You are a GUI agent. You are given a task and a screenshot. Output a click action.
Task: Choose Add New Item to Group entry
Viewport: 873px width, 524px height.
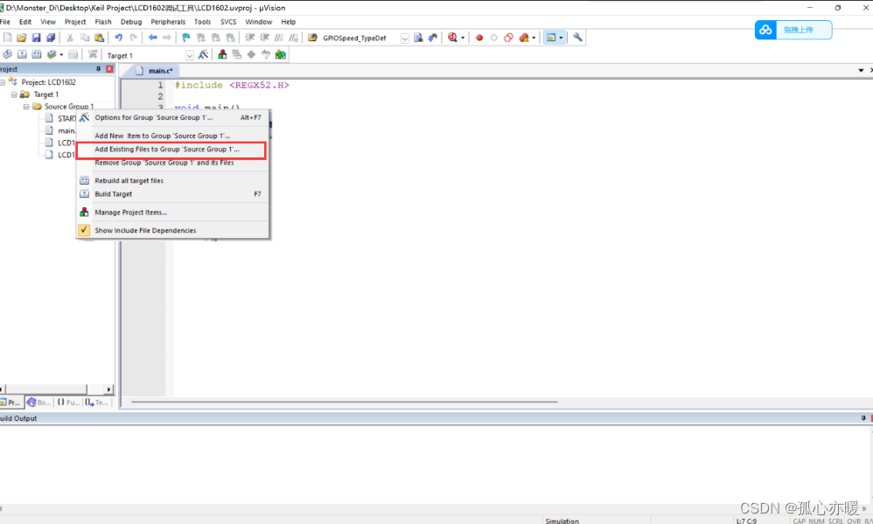tap(172, 136)
